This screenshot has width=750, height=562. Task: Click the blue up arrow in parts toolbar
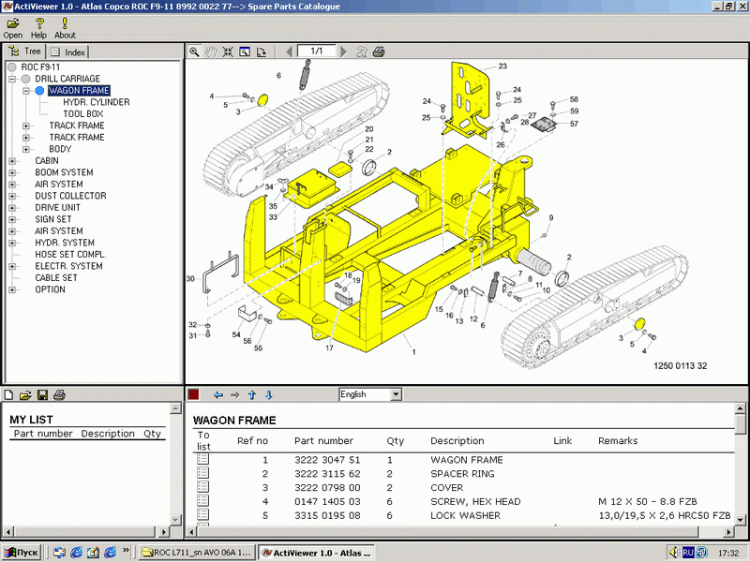[252, 395]
